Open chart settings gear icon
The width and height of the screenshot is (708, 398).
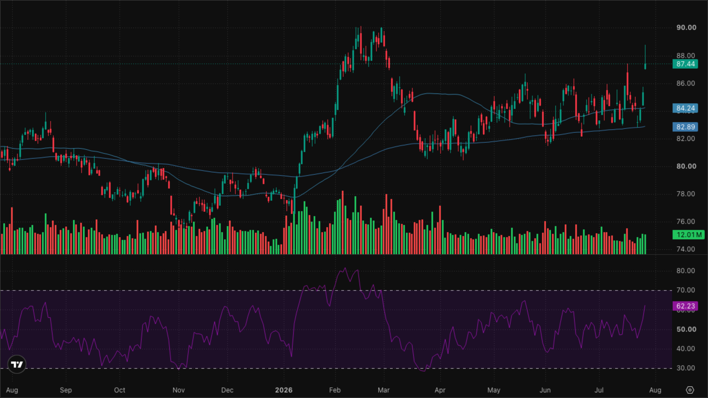pos(690,390)
